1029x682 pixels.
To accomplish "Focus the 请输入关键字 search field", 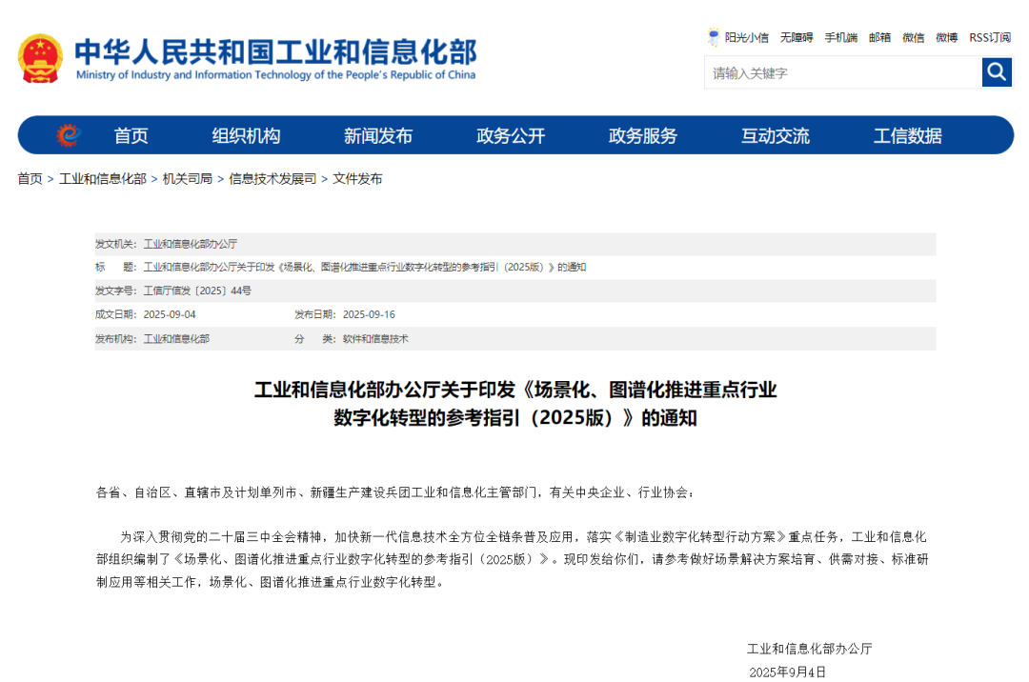I will 842,72.
